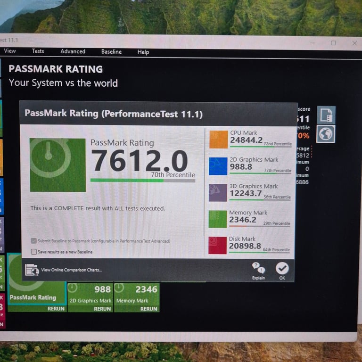This screenshot has width=362, height=362.
Task: Rerun the PassMark Rating test
Action: tap(56, 309)
